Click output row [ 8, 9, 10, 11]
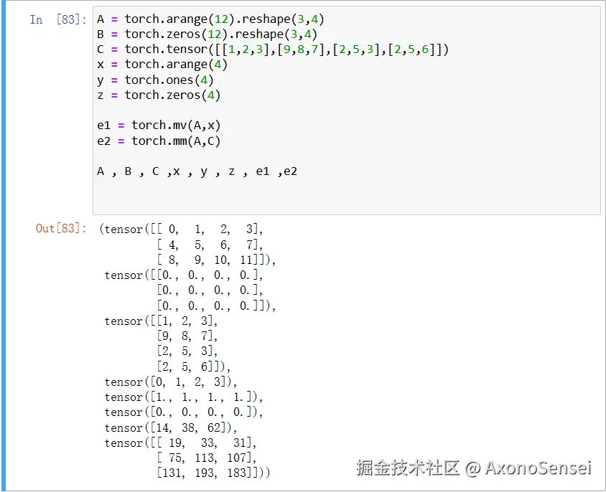Image resolution: width=606 pixels, height=492 pixels. click(216, 260)
